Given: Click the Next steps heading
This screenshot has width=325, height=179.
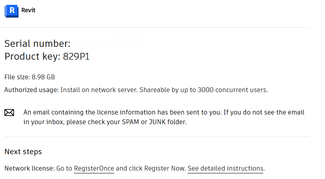Looking at the screenshot, I should point(23,152).
